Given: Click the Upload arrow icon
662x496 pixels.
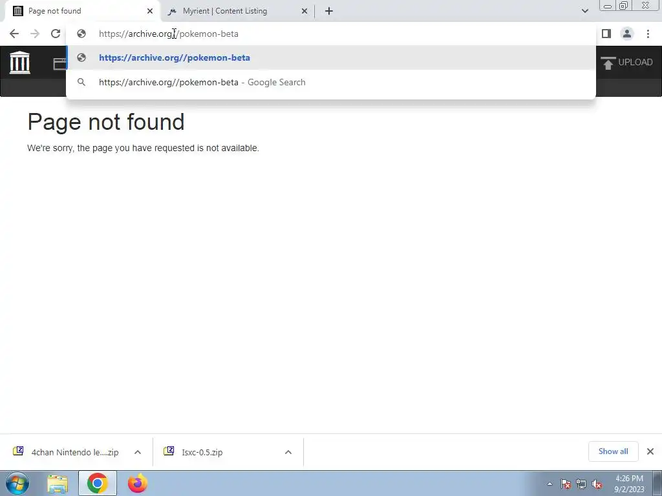Looking at the screenshot, I should pyautogui.click(x=608, y=63).
